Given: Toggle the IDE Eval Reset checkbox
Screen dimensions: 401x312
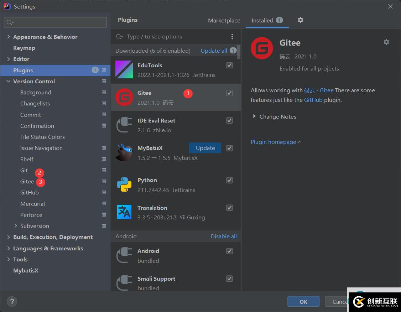Looking at the screenshot, I should click(x=229, y=120).
